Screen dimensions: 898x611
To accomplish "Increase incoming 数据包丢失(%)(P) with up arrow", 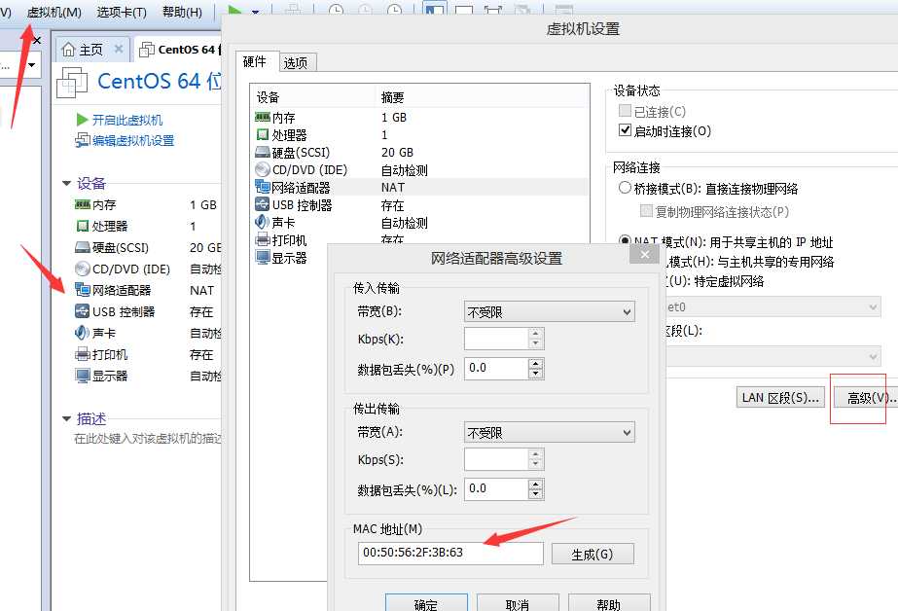I will [535, 364].
